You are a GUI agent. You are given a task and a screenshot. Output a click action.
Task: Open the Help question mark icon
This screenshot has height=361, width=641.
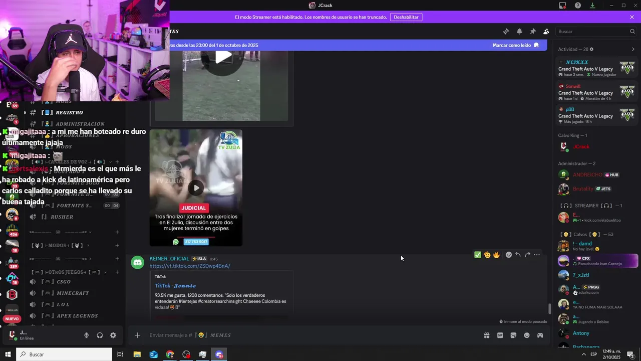(578, 6)
